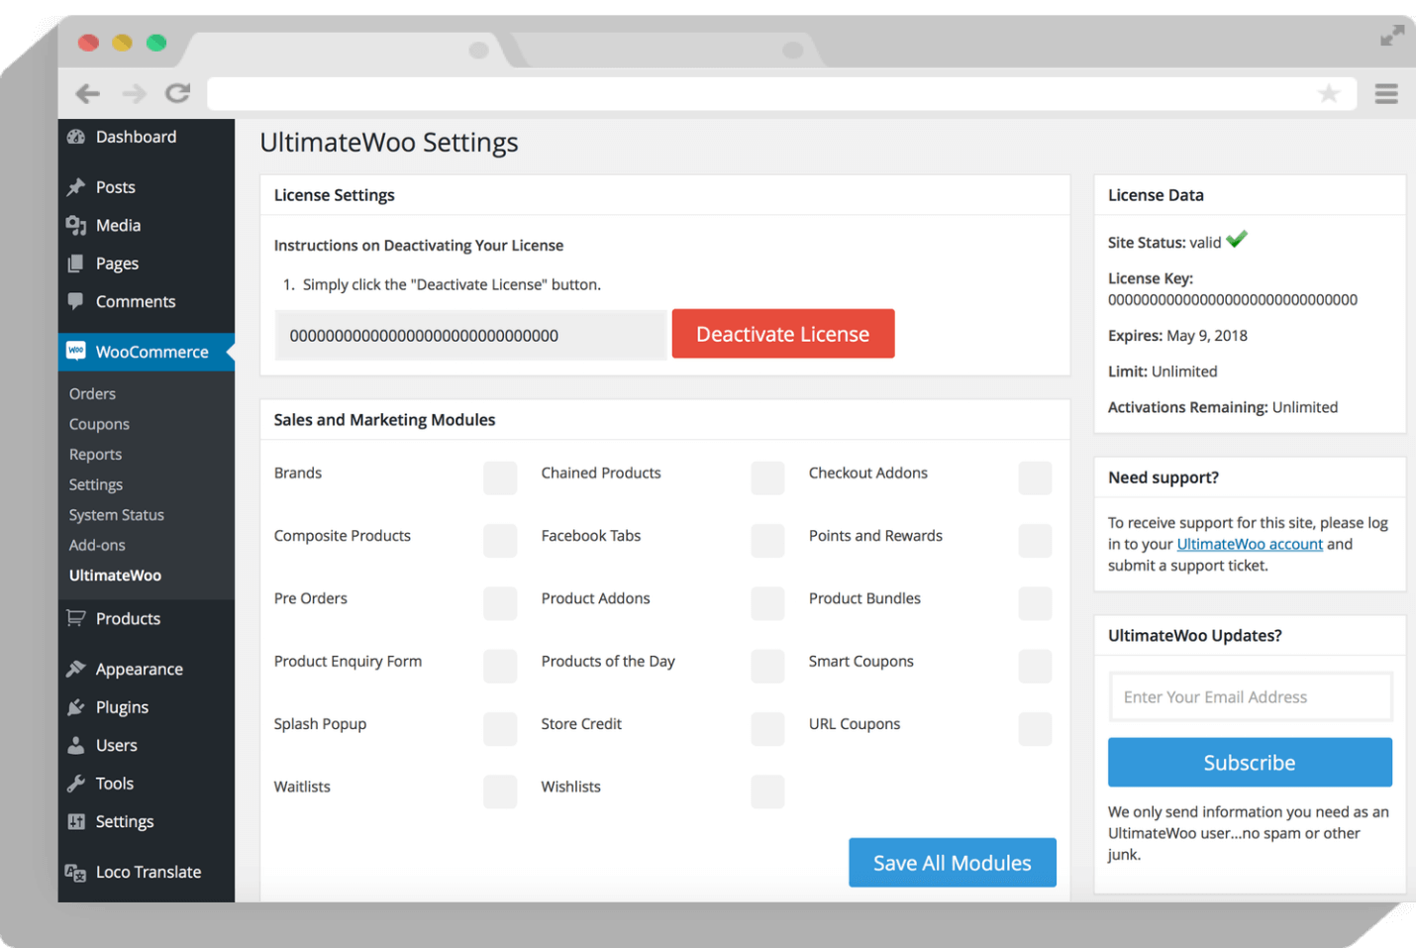
Task: Click the Deactivate License button
Action: 783,334
